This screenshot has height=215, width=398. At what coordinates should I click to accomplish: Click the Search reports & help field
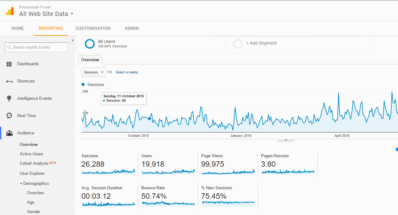(x=36, y=47)
